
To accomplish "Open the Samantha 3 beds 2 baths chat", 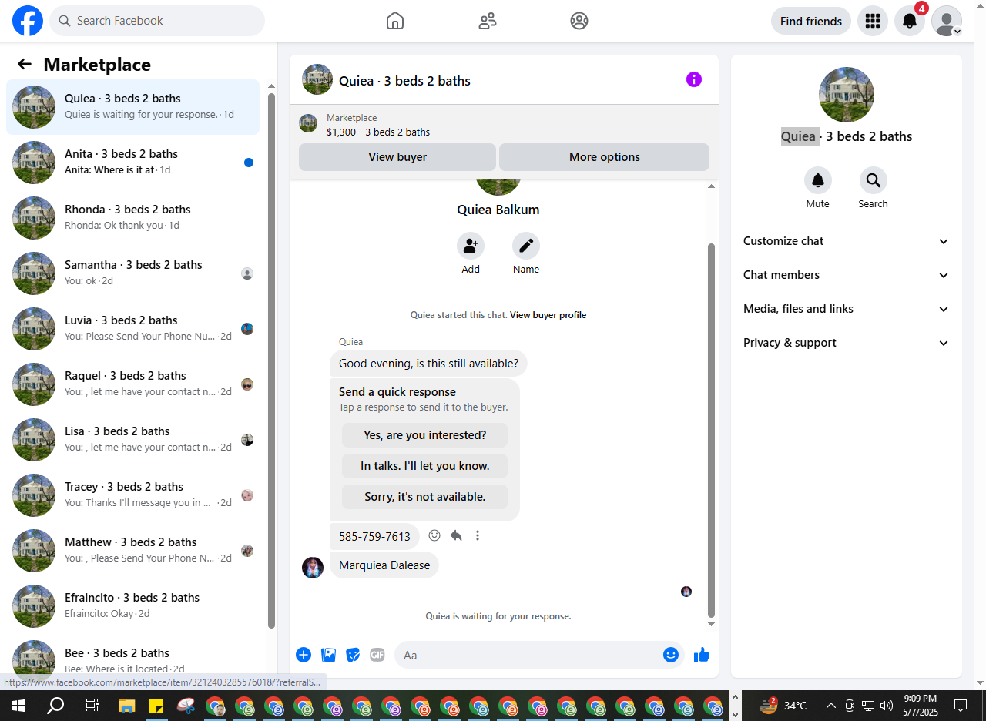I will pyautogui.click(x=133, y=273).
